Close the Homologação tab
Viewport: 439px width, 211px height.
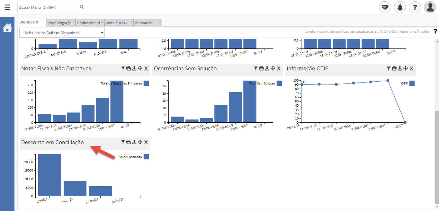pyautogui.click(x=74, y=22)
